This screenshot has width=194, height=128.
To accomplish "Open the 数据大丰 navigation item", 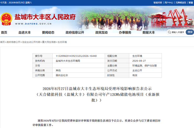I will click(x=149, y=32).
